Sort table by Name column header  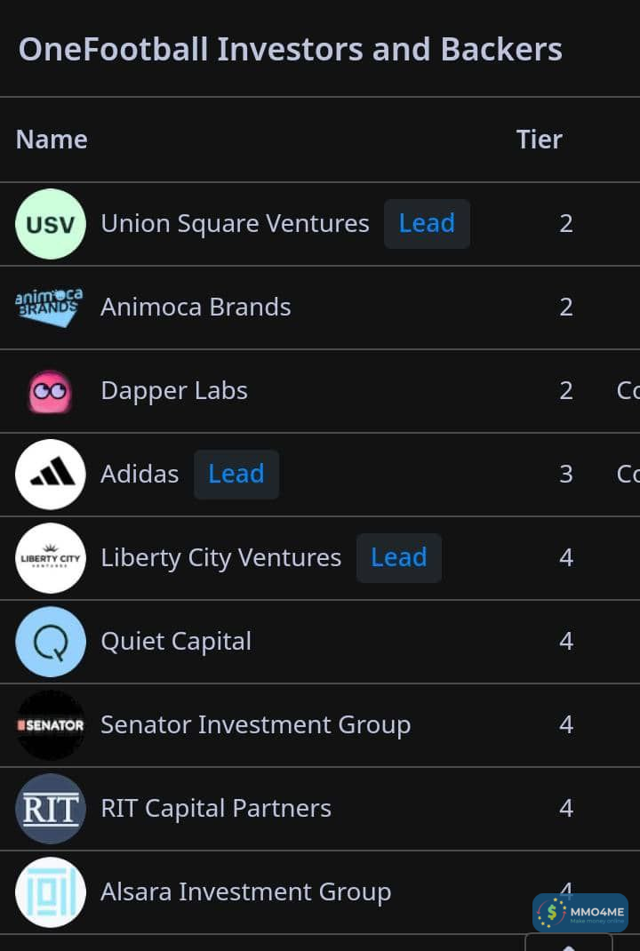click(52, 140)
